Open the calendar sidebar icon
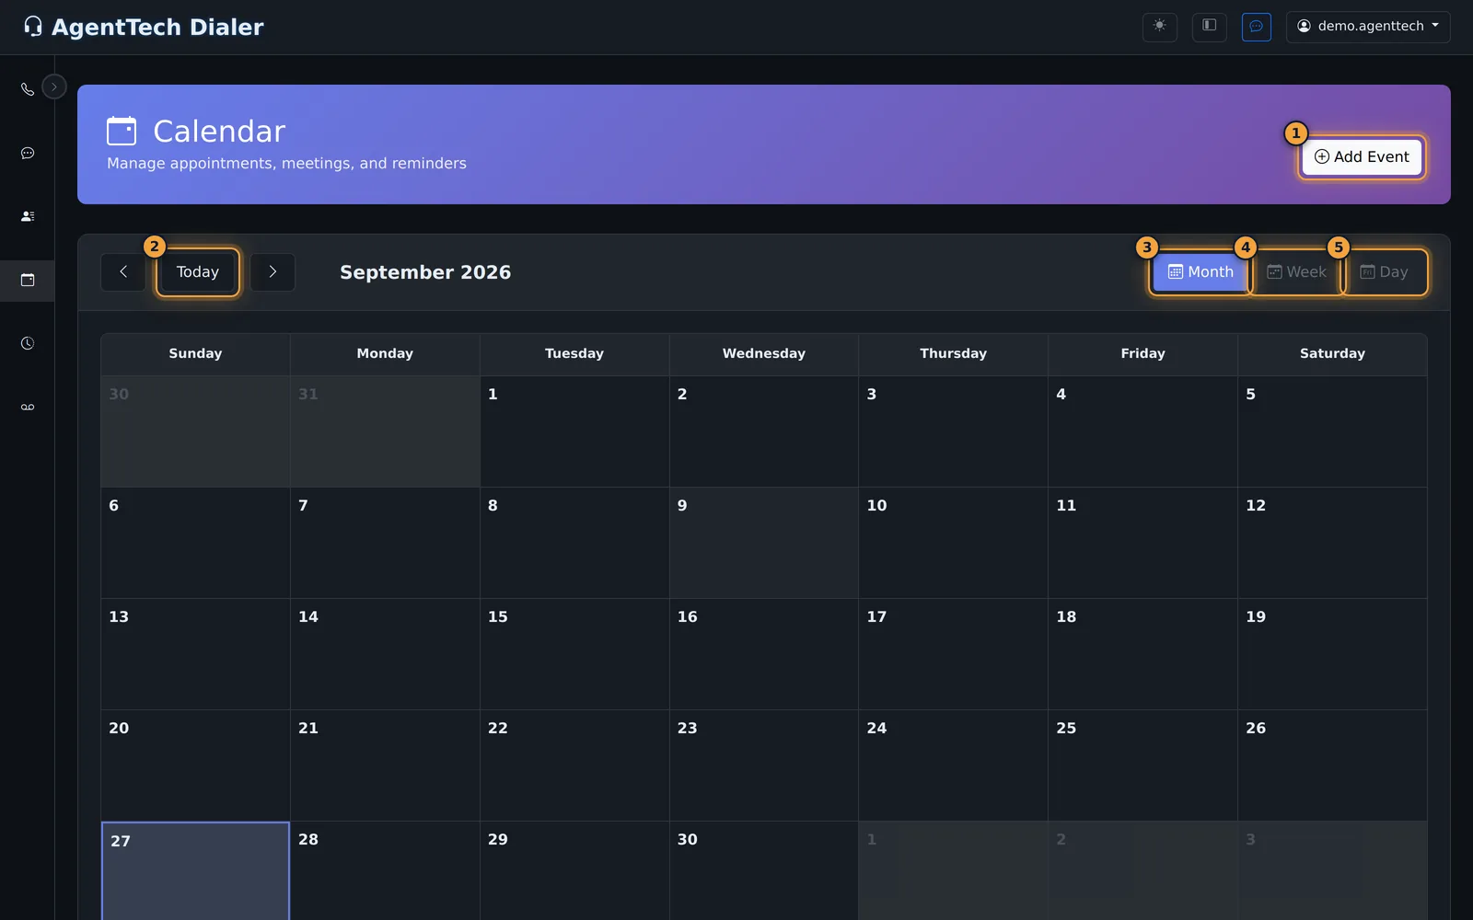The width and height of the screenshot is (1473, 920). [x=28, y=280]
